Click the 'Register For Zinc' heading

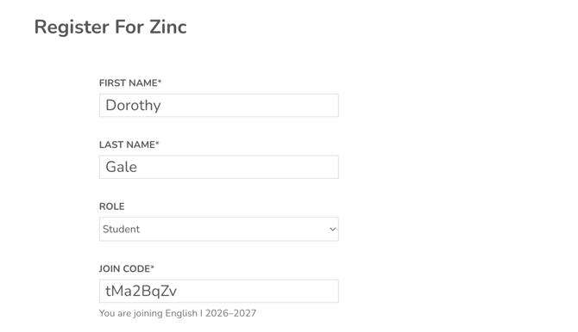(x=110, y=27)
